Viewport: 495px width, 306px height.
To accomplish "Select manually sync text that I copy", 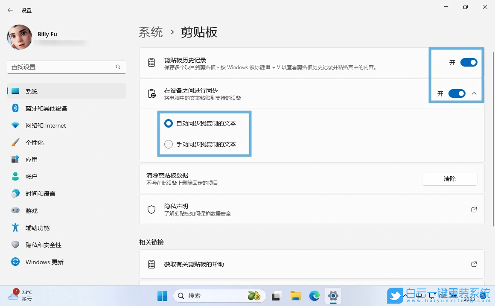I will (169, 144).
